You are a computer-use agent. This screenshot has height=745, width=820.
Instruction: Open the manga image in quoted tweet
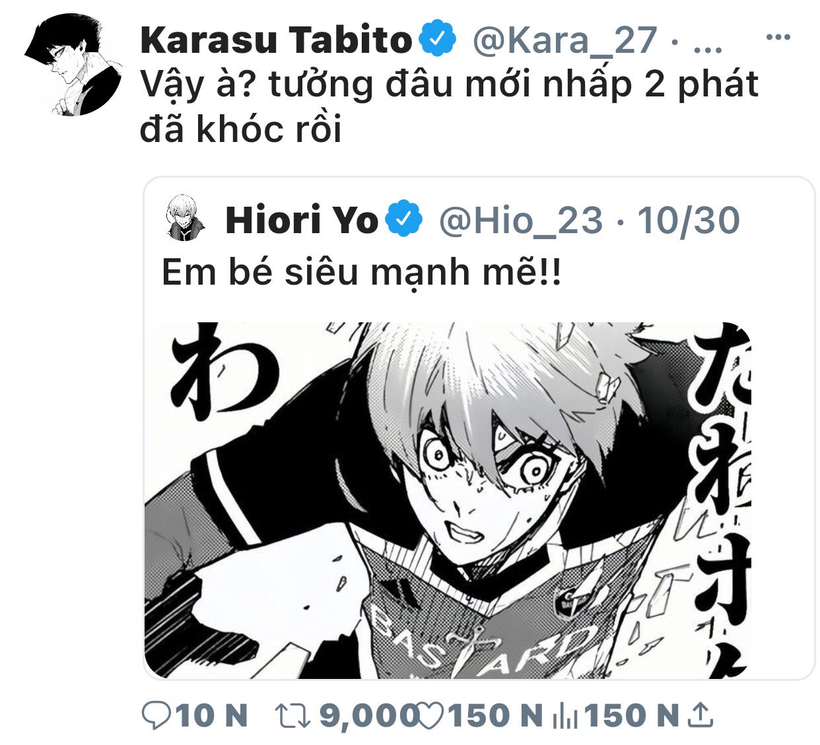(448, 500)
